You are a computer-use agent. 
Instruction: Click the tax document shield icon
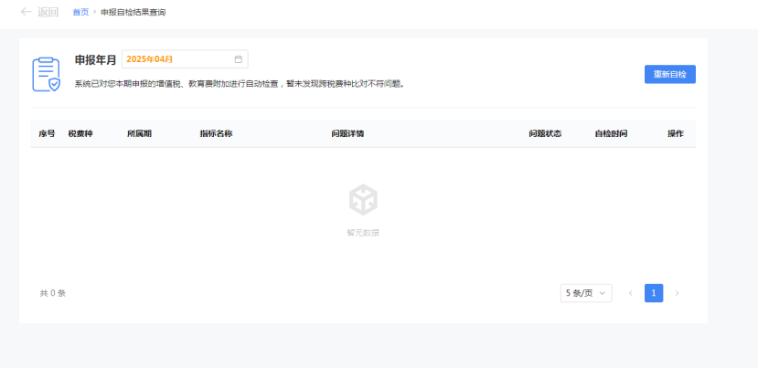46,74
